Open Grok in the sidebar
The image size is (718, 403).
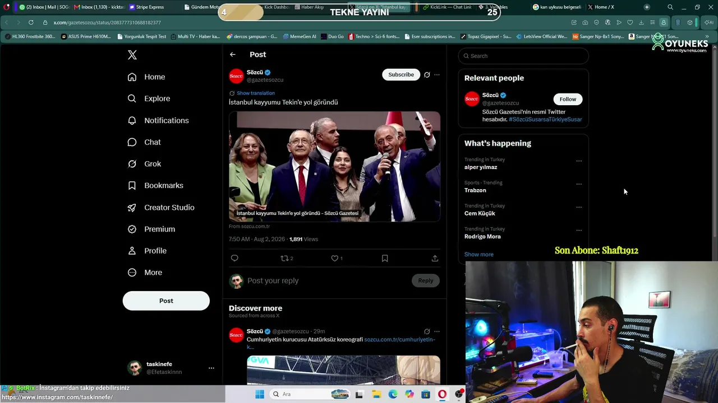[x=144, y=164]
